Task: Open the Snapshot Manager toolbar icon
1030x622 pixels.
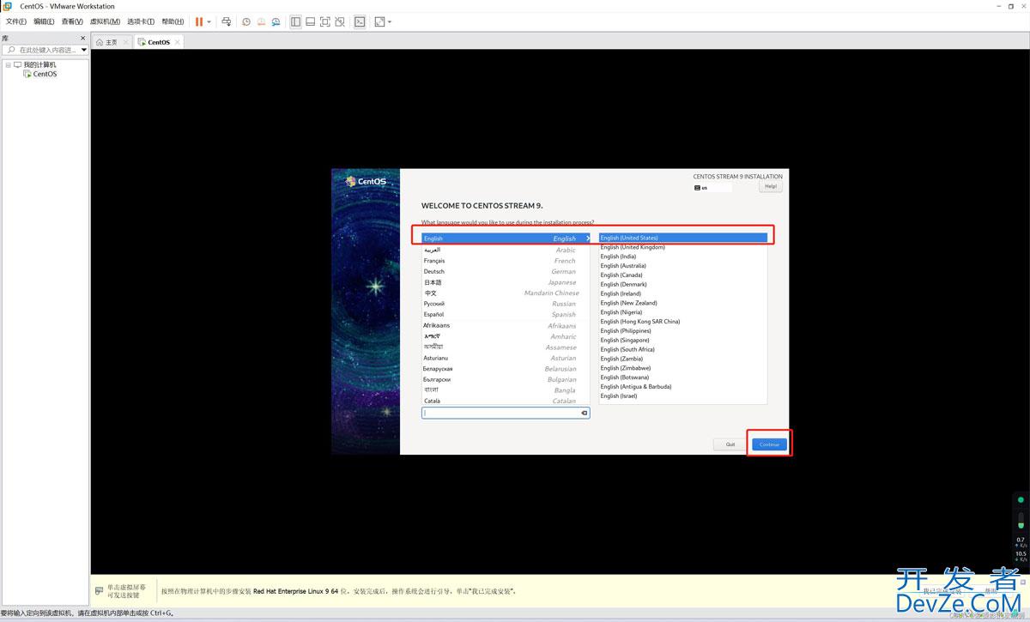Action: coord(276,21)
